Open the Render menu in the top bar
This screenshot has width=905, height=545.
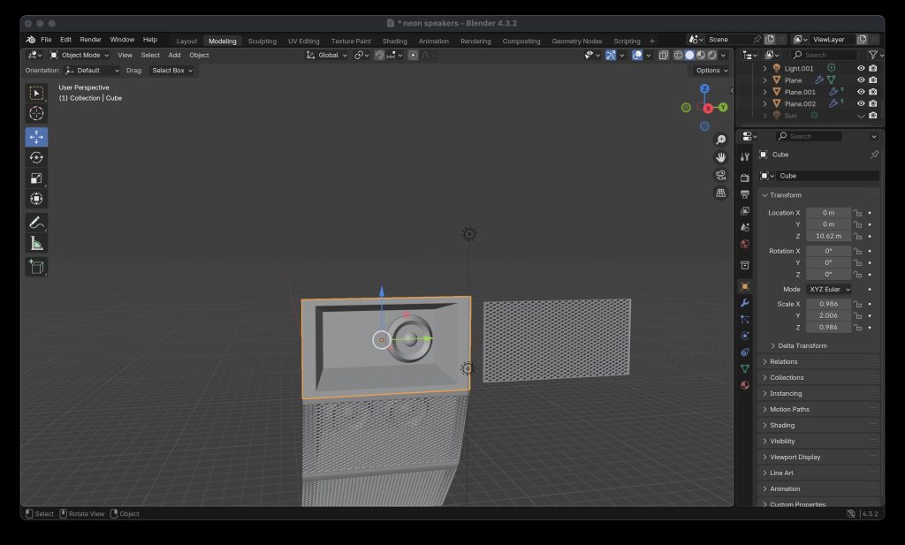(90, 40)
